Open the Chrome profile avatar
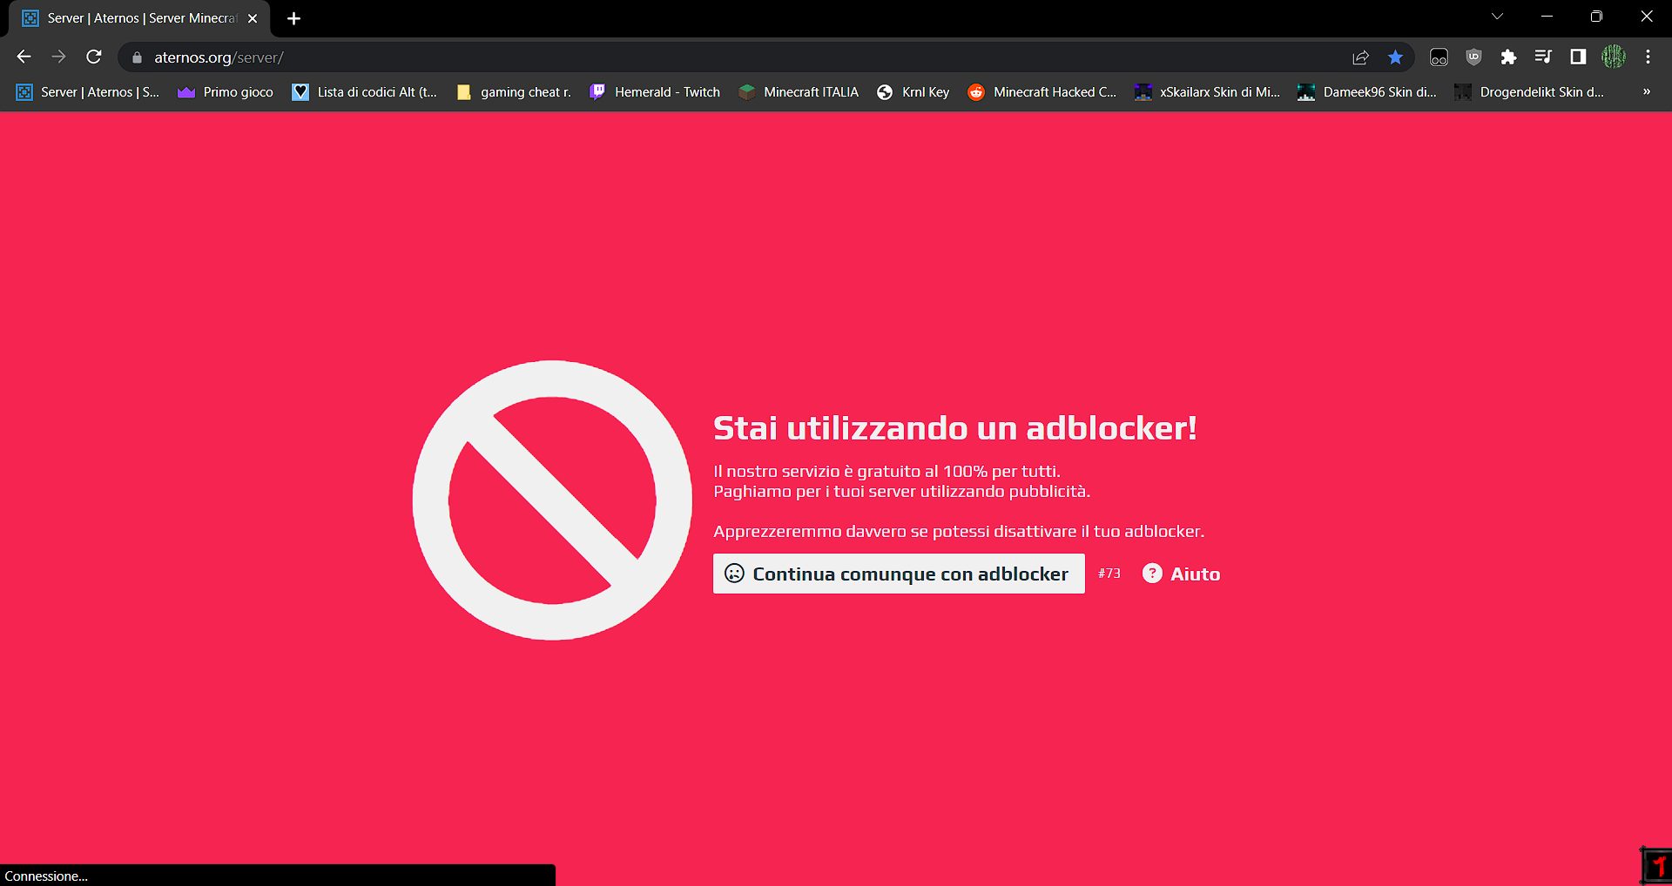Viewport: 1672px width, 886px height. (1614, 57)
